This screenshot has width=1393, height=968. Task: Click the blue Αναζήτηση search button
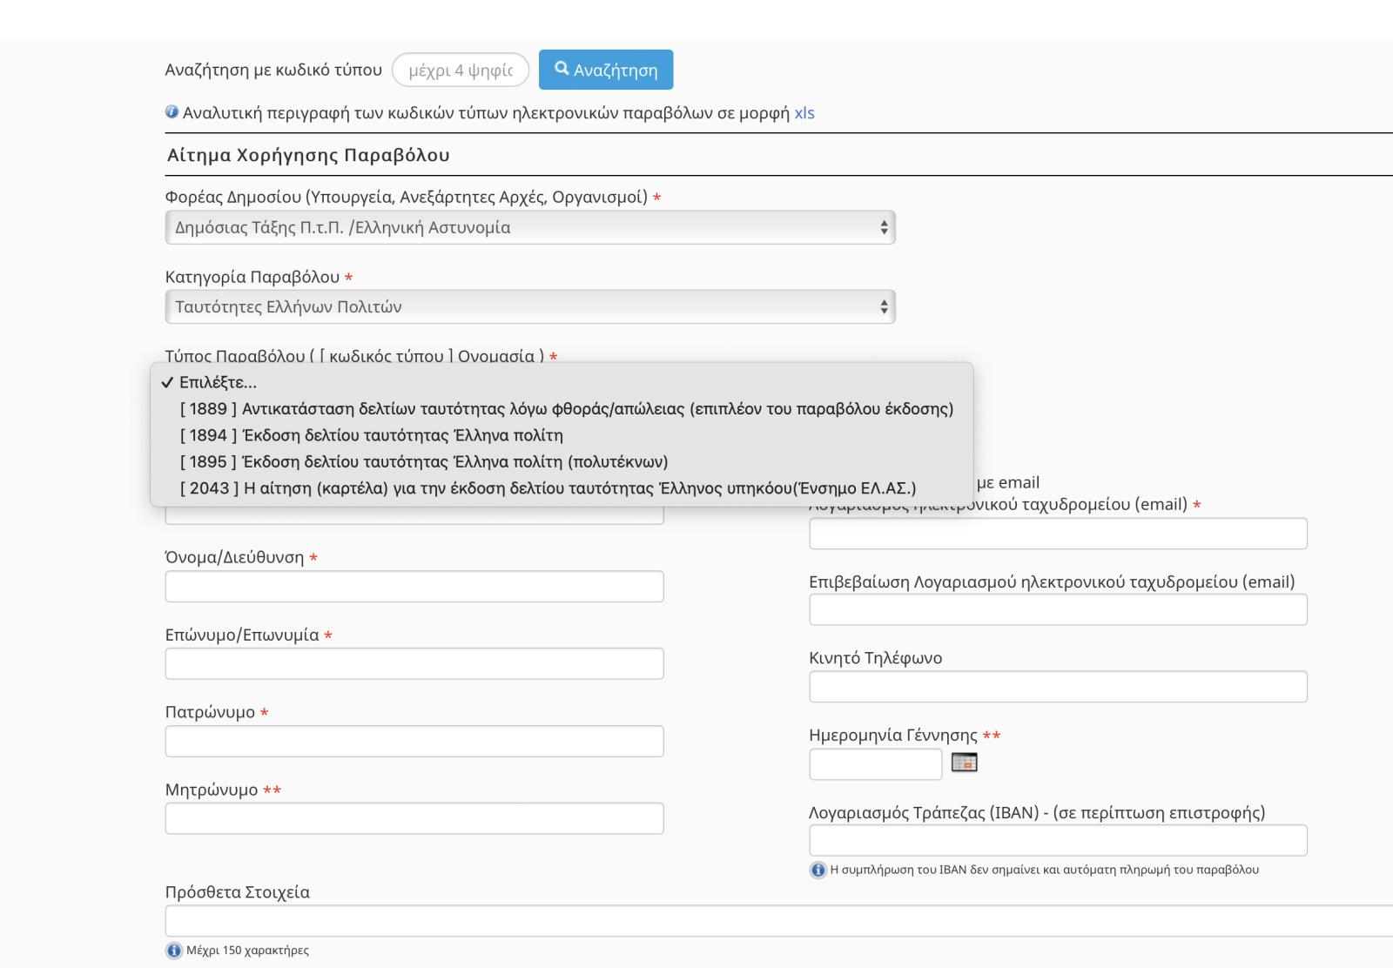pyautogui.click(x=606, y=70)
